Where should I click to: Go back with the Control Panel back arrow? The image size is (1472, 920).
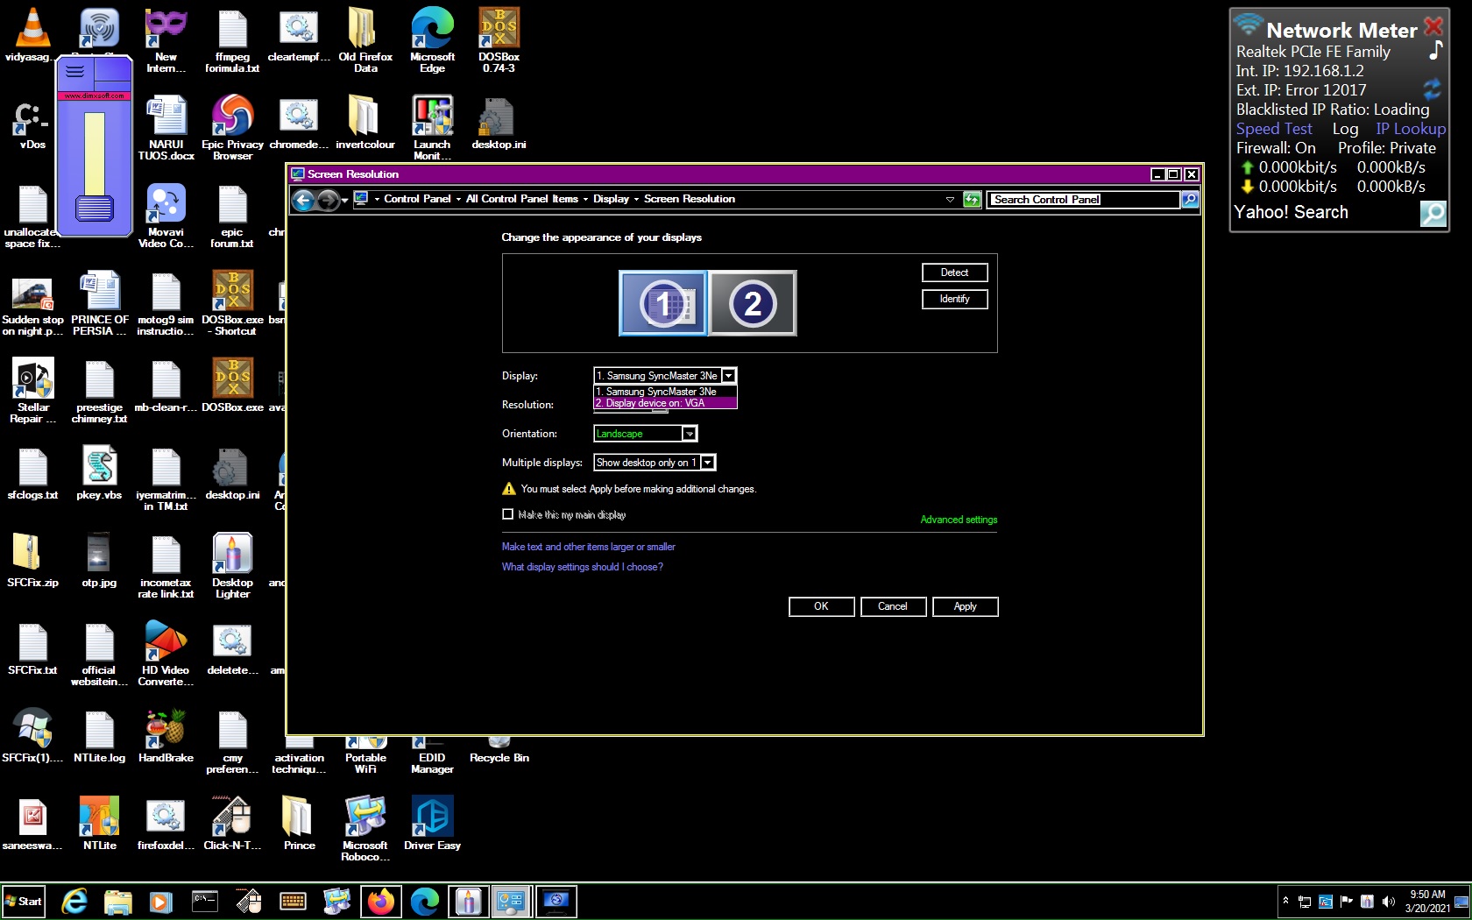303,201
